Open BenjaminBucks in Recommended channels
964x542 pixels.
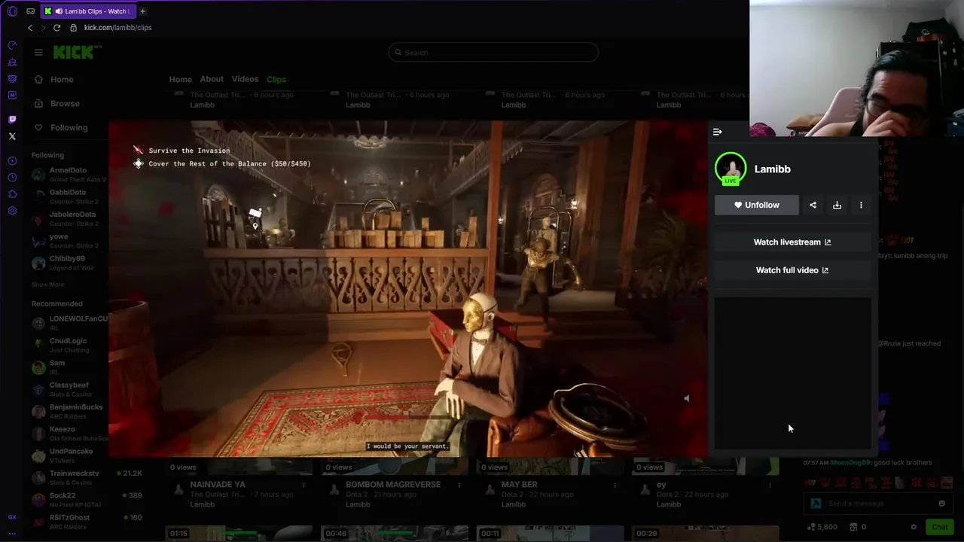pyautogui.click(x=69, y=411)
